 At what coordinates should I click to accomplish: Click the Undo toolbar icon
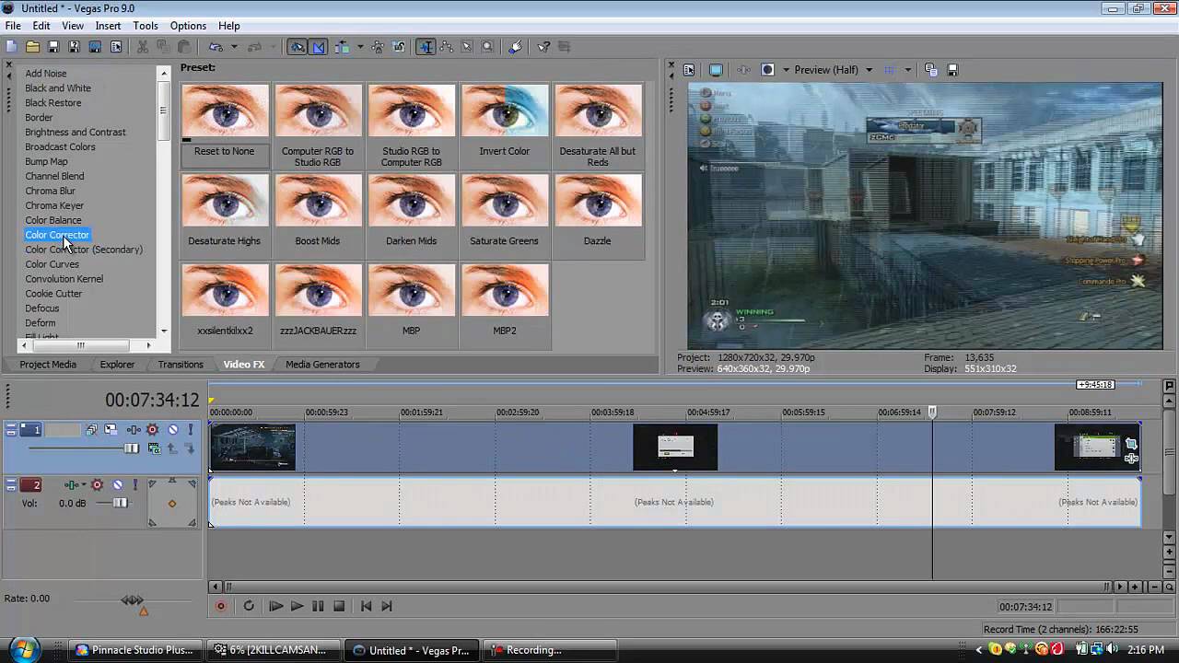216,47
